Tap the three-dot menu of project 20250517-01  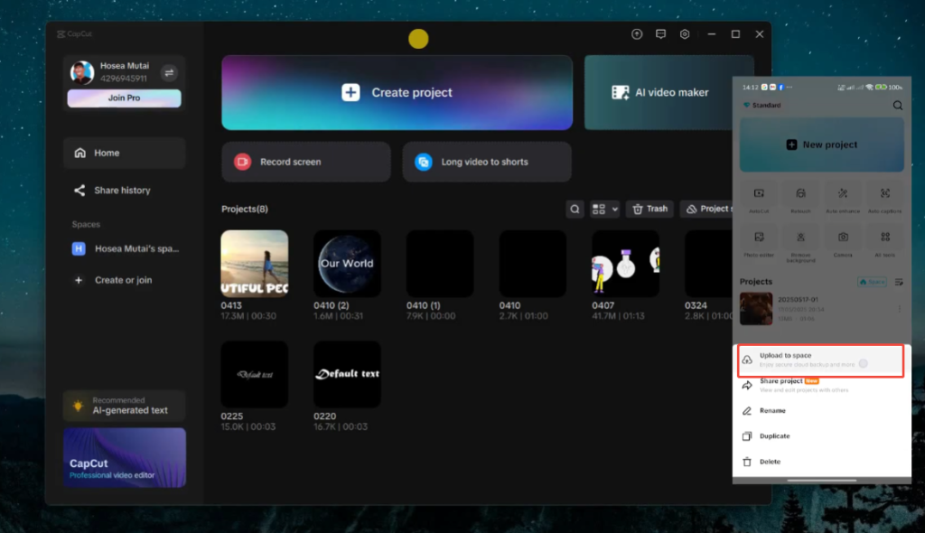click(899, 309)
